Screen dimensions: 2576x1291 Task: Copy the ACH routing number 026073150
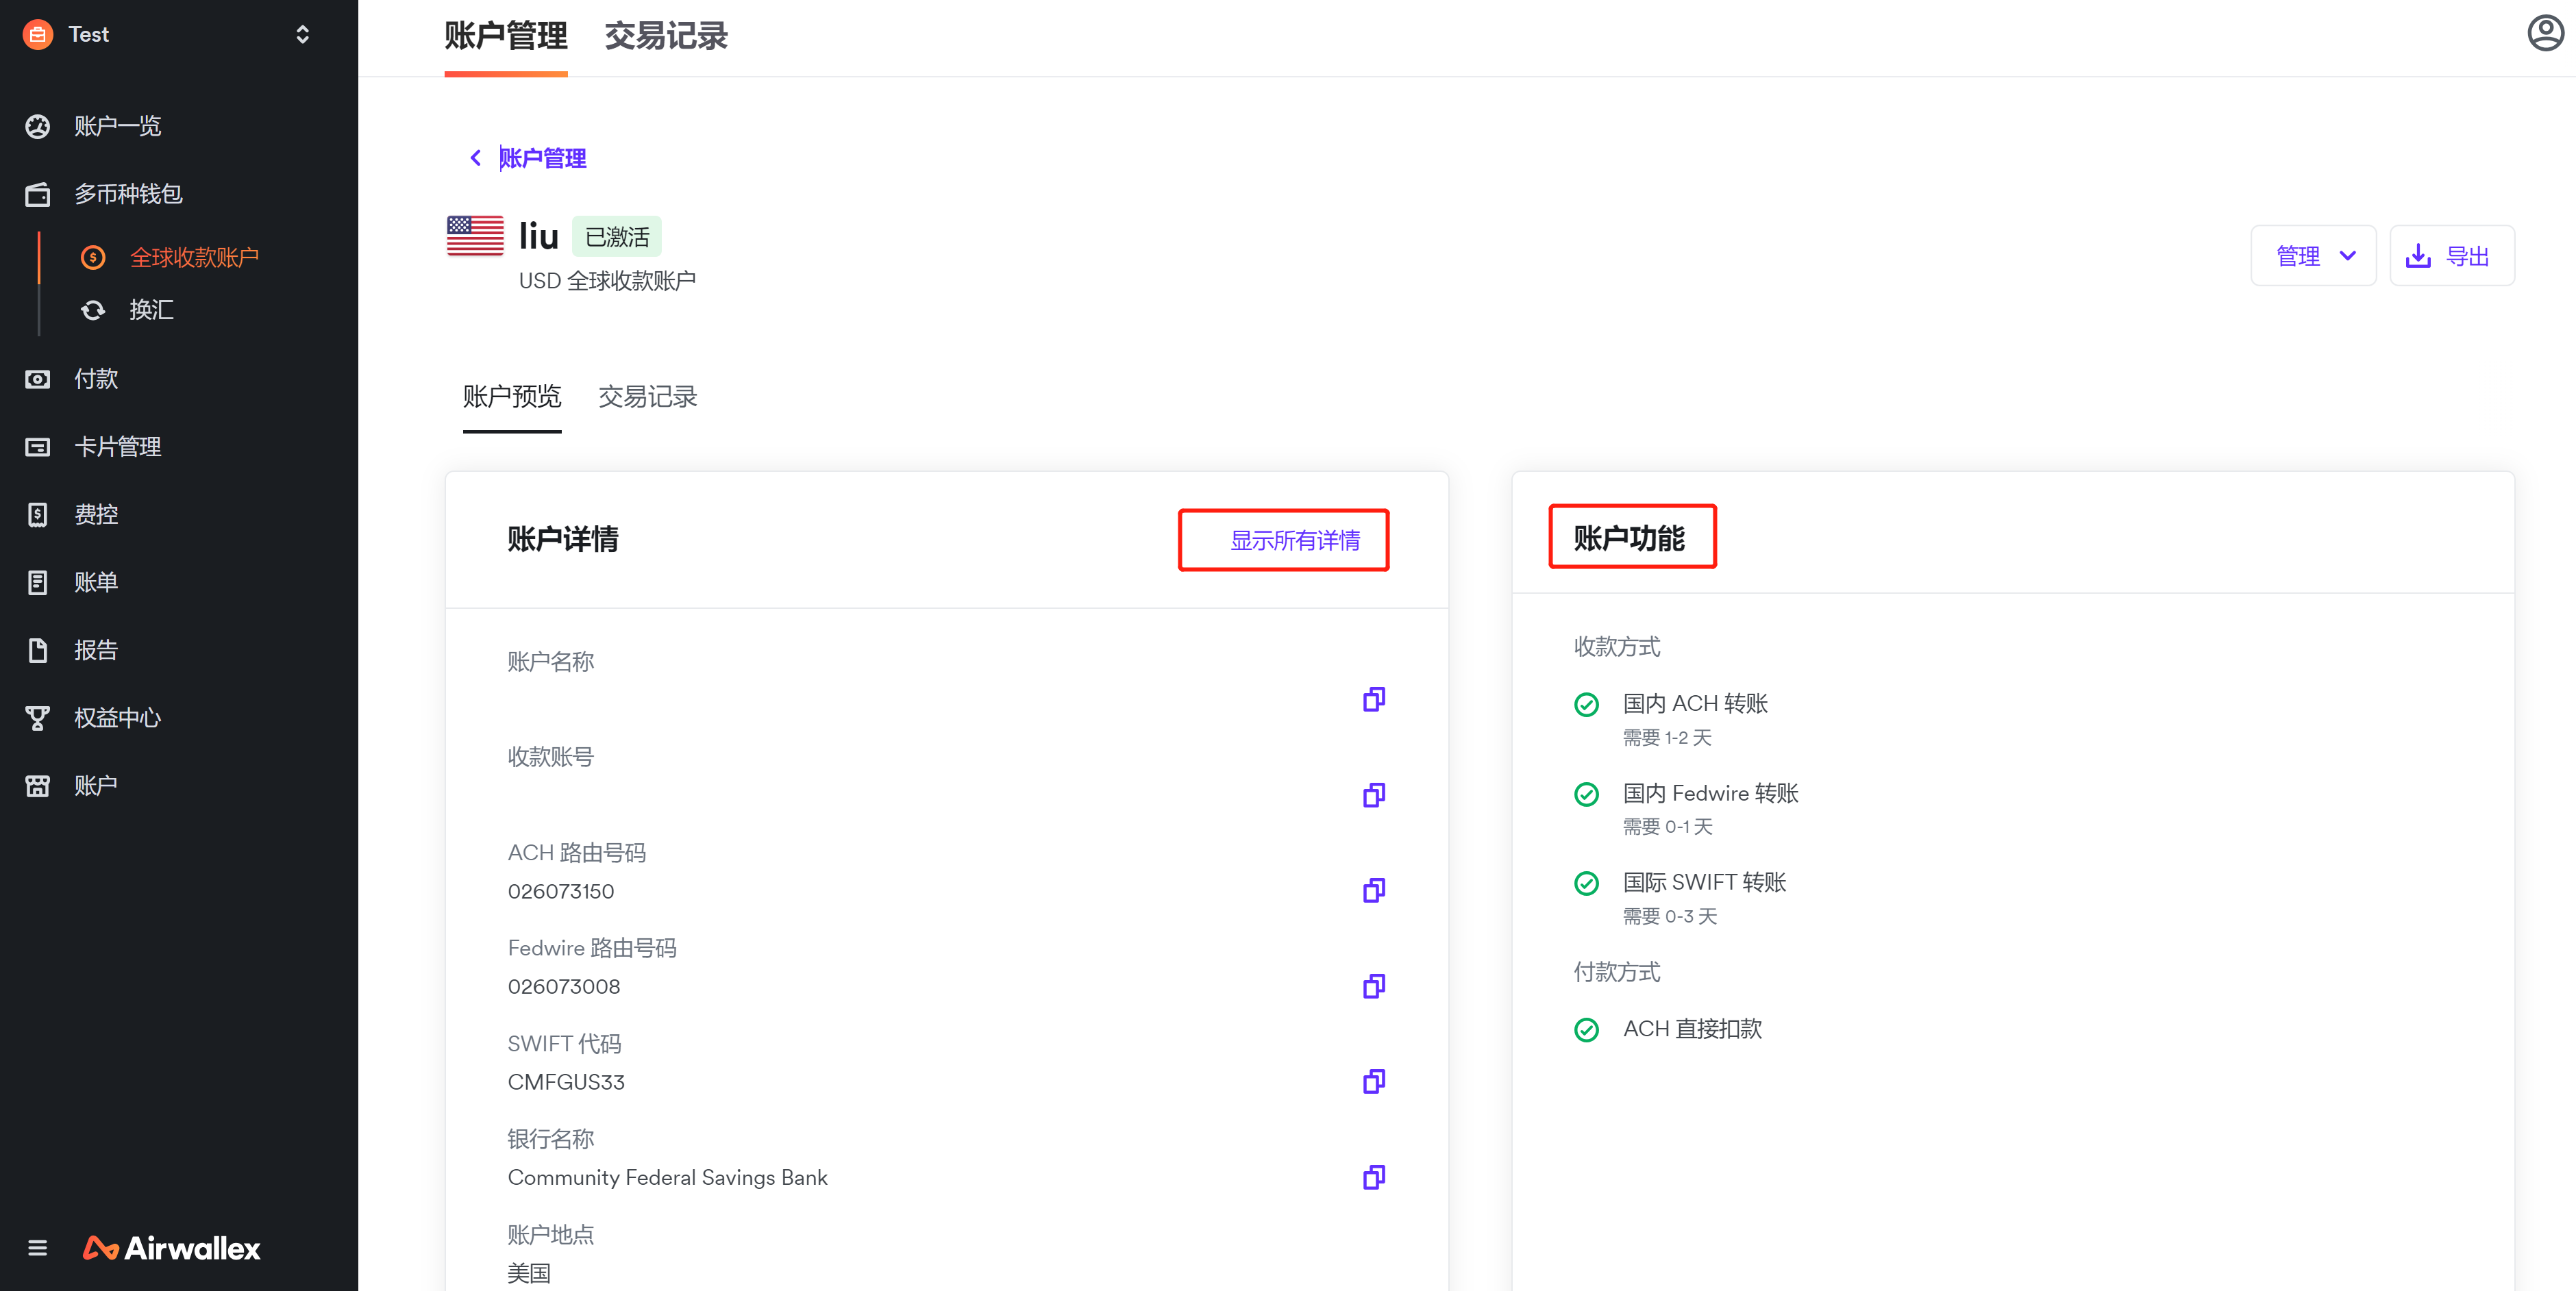pyautogui.click(x=1374, y=890)
